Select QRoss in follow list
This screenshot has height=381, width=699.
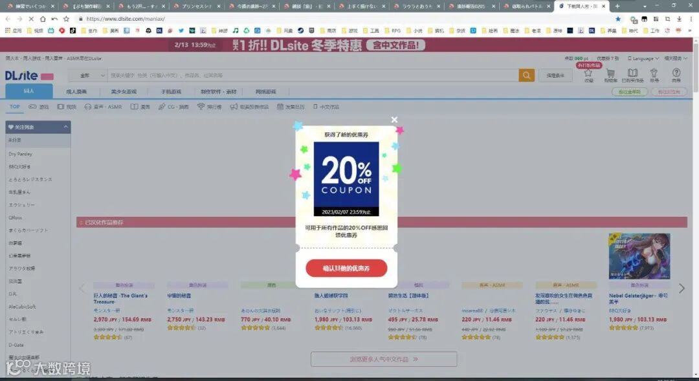point(15,217)
